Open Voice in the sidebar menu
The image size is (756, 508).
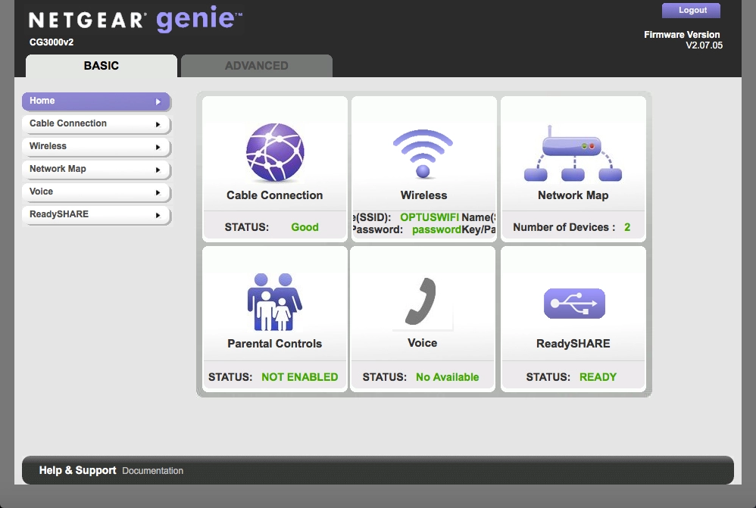(x=96, y=192)
